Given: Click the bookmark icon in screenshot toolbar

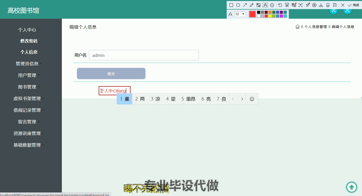Looking at the screenshot, I should point(335,5).
